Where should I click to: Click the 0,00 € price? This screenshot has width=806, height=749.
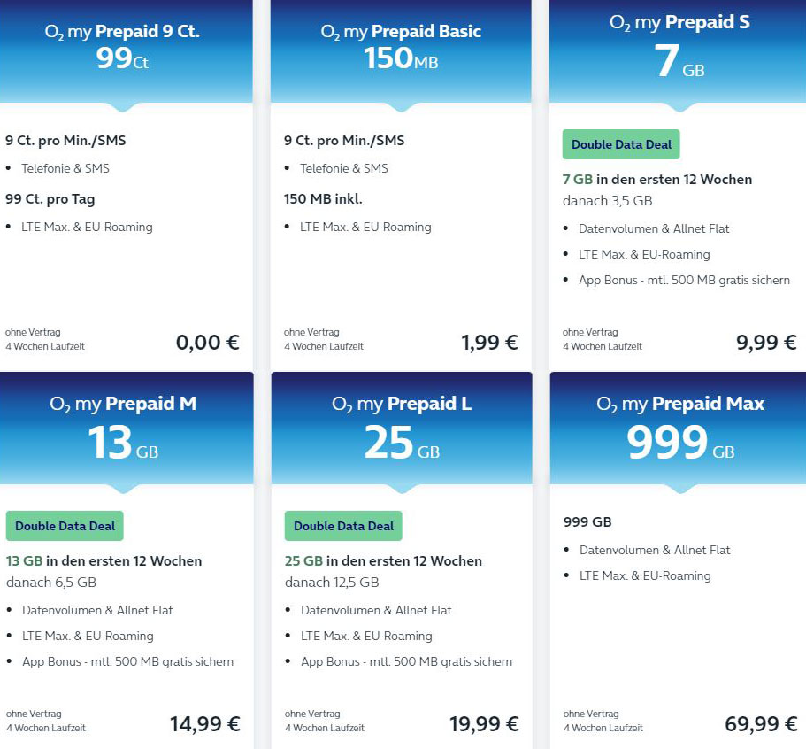[x=208, y=342]
